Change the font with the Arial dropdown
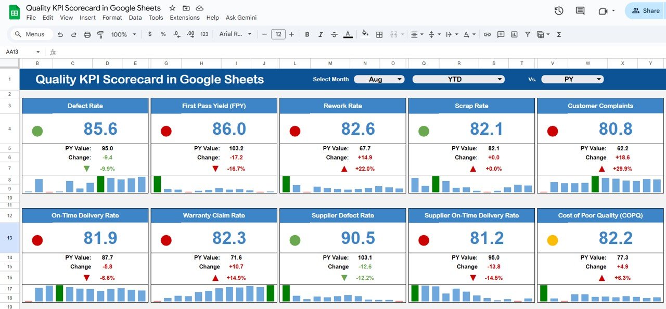Screen dimensions: 666x309 pyautogui.click(x=235, y=34)
